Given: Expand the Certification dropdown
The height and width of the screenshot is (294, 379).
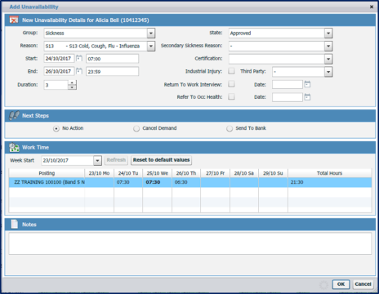Looking at the screenshot, I should click(328, 59).
